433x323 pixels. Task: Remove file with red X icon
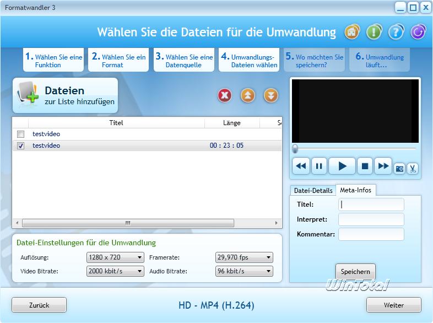[225, 95]
